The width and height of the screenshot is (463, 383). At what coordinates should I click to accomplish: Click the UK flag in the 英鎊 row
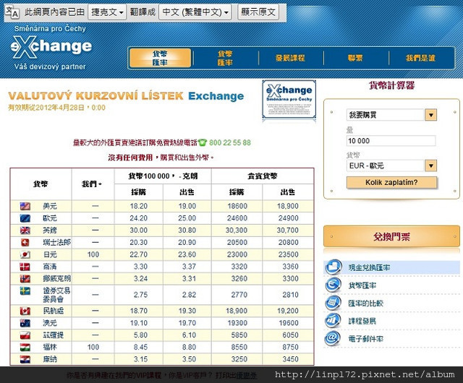[25, 231]
